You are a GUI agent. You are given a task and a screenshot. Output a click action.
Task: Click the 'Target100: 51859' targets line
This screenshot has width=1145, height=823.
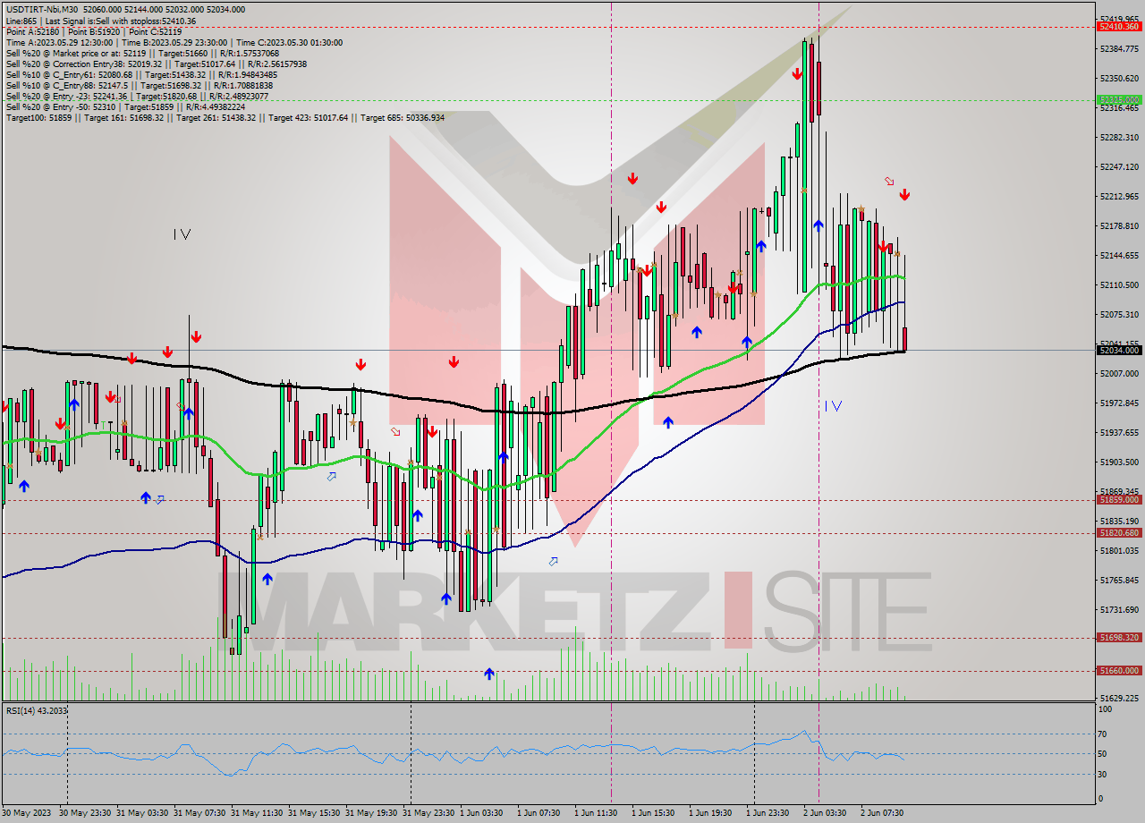[x=225, y=117]
